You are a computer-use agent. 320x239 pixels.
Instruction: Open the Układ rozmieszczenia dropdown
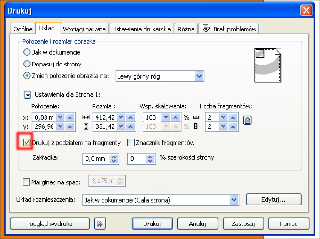click(x=234, y=200)
